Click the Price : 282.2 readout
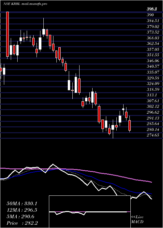 [22, 223]
